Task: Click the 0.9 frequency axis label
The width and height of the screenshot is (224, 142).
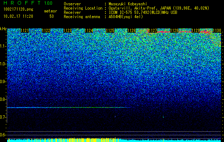Action: pyautogui.click(x=3, y=82)
